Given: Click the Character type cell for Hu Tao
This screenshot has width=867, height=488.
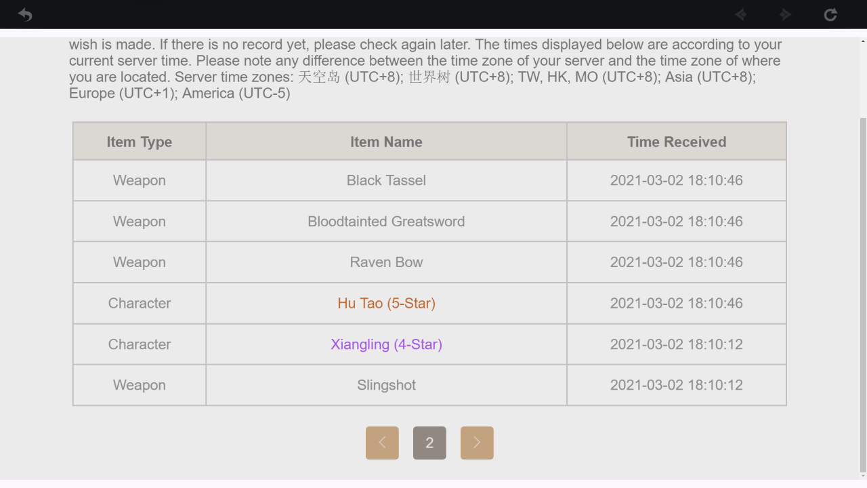Looking at the screenshot, I should click(x=140, y=303).
